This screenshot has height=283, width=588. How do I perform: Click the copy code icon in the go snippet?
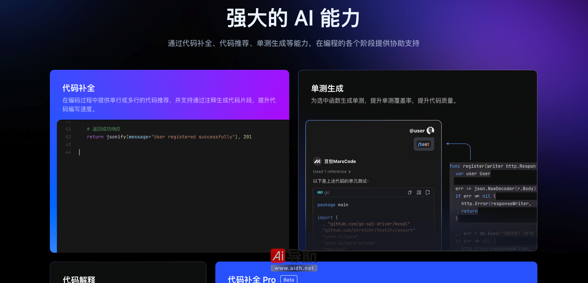tap(410, 192)
